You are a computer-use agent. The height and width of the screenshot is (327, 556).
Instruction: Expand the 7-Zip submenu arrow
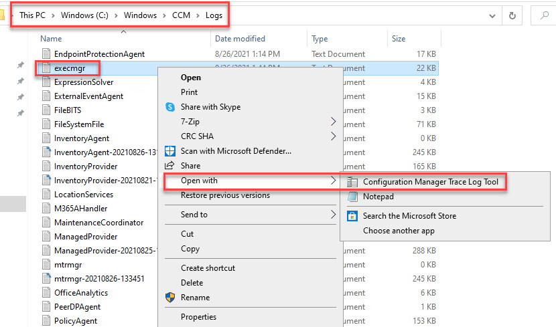[x=334, y=122]
